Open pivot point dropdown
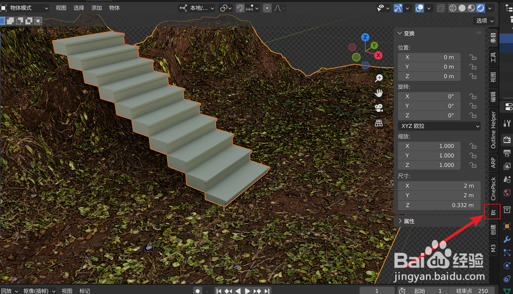The width and height of the screenshot is (513, 294). 226,8
